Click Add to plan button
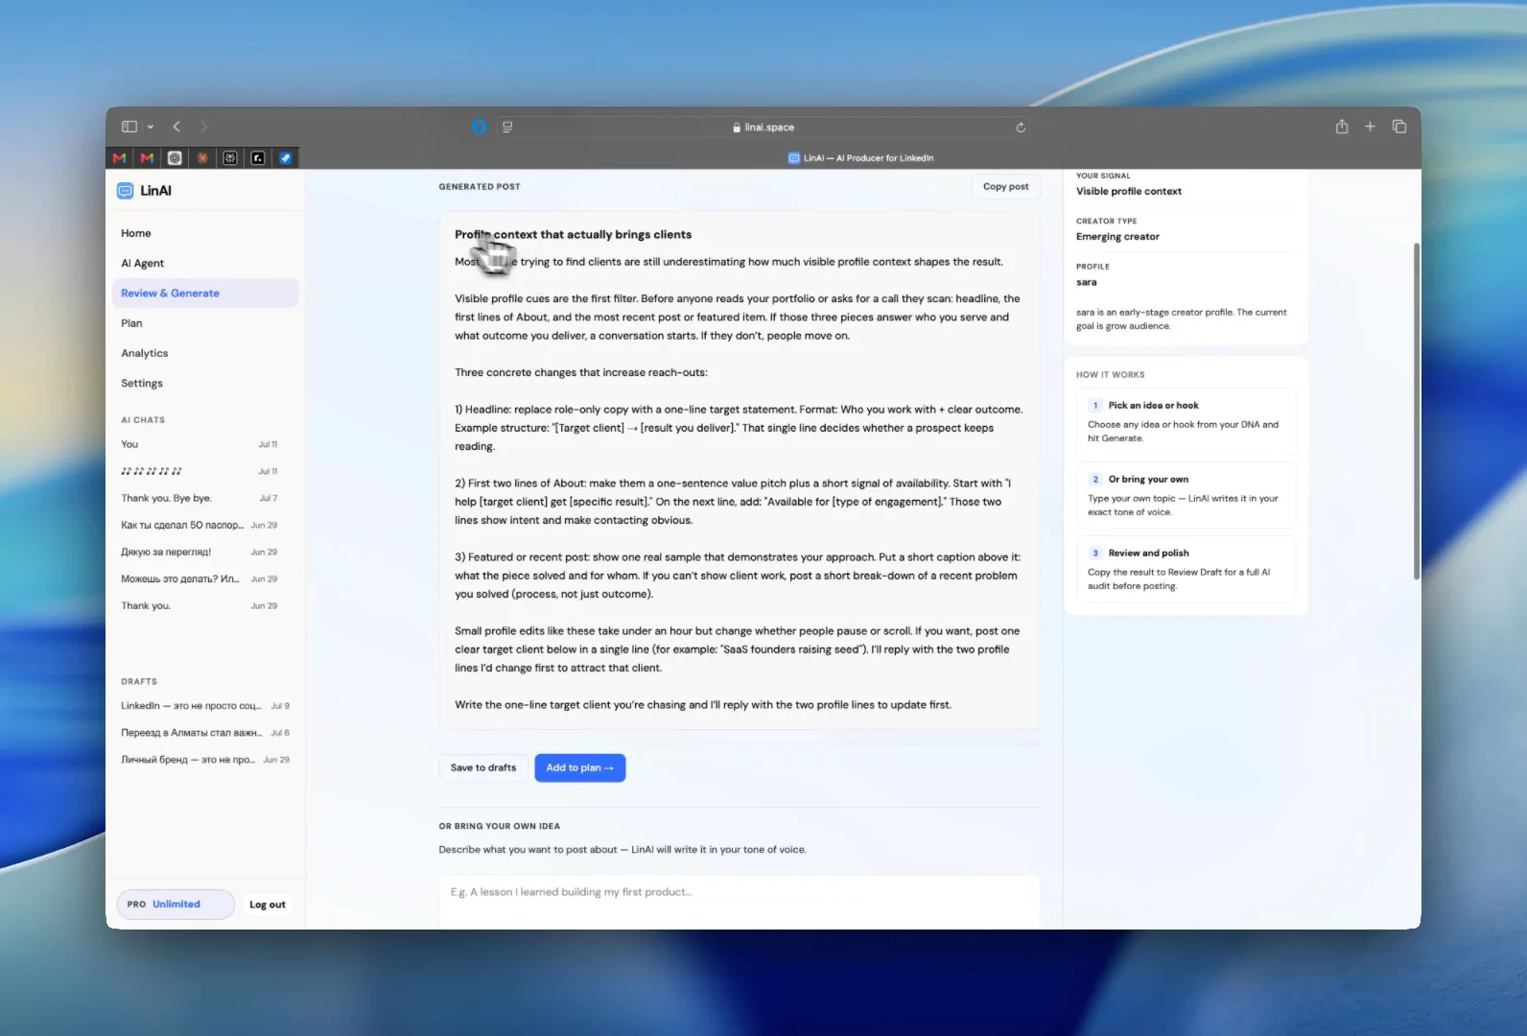This screenshot has height=1036, width=1527. (580, 767)
